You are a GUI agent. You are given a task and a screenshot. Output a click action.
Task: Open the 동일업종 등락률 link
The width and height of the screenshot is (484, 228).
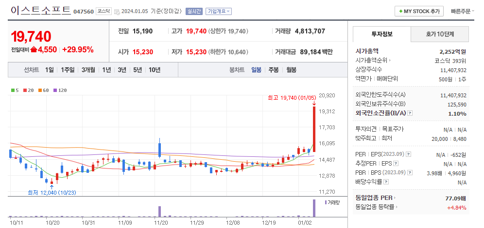376,207
